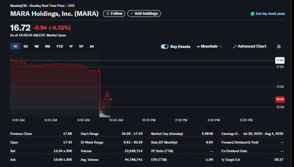Select the 1D time range tab
Image resolution: width=294 pixels, height=167 pixels.
pos(15,46)
